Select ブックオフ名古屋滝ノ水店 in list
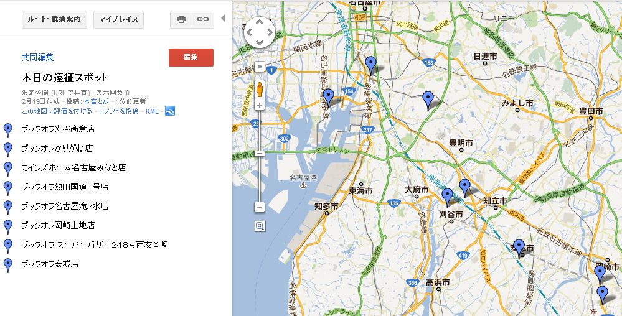Viewport: 622px width, 316px height. pos(65,206)
